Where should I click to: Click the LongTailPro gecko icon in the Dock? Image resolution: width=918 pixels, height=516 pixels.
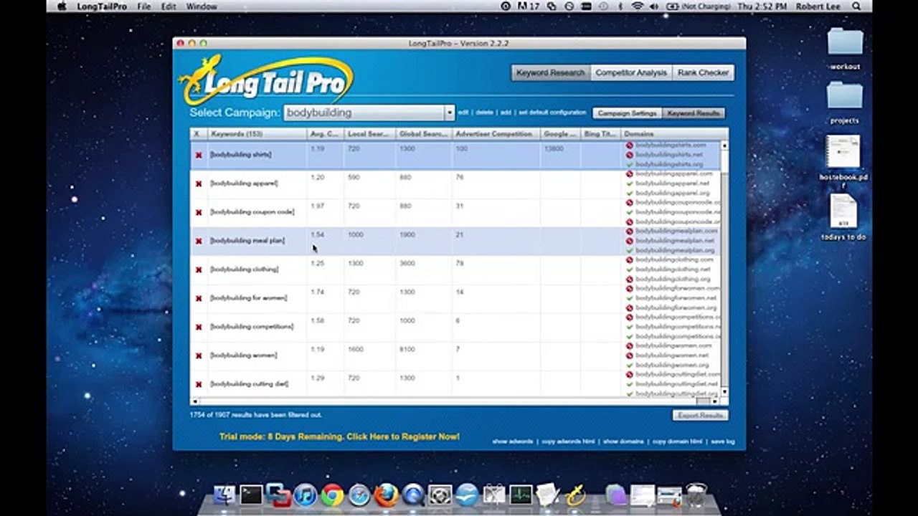[x=575, y=494]
